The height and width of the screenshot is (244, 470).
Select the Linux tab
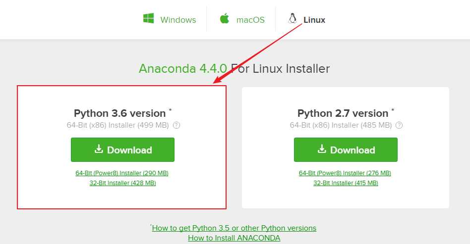[x=306, y=19]
